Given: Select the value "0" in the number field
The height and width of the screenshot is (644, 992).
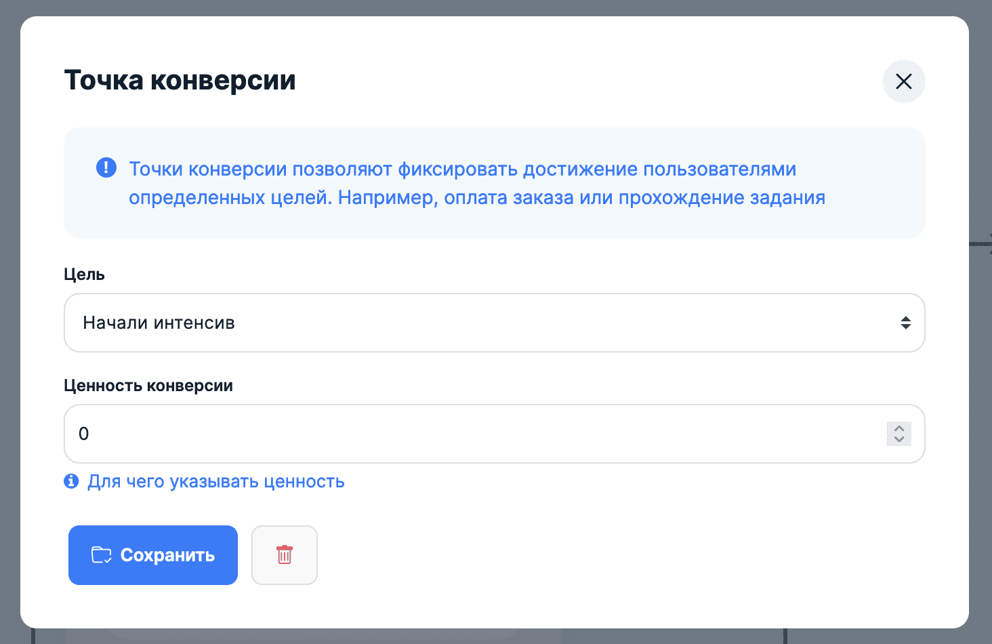Looking at the screenshot, I should tap(84, 434).
